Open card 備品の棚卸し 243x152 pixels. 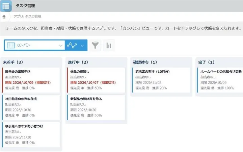tap(96, 80)
